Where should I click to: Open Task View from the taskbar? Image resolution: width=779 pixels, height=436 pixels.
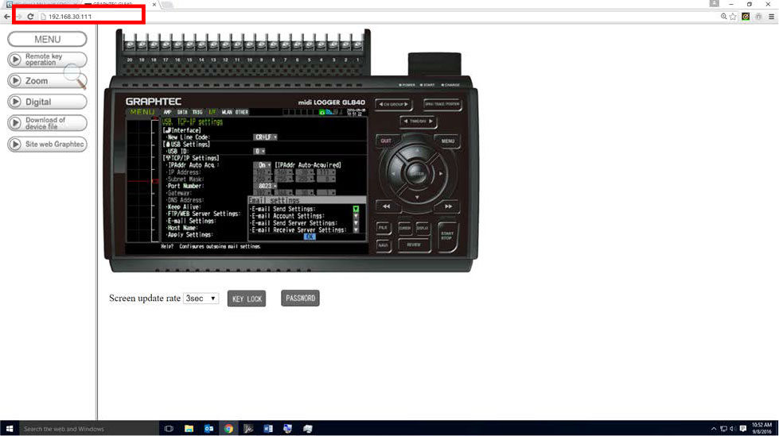pyautogui.click(x=169, y=429)
